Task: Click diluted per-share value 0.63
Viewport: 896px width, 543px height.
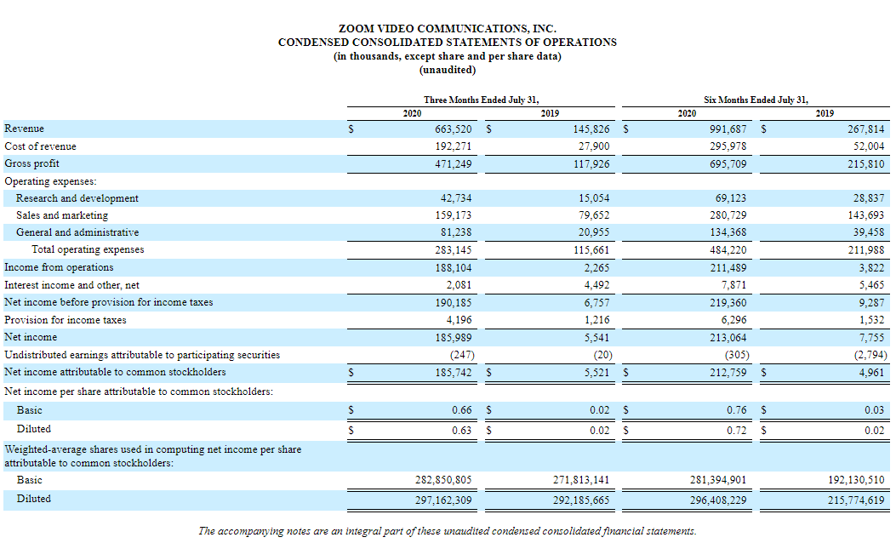Action: [x=462, y=431]
